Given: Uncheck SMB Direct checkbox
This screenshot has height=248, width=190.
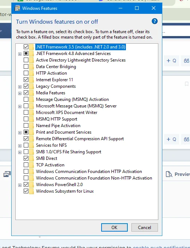Looking at the screenshot, I should (26, 158).
